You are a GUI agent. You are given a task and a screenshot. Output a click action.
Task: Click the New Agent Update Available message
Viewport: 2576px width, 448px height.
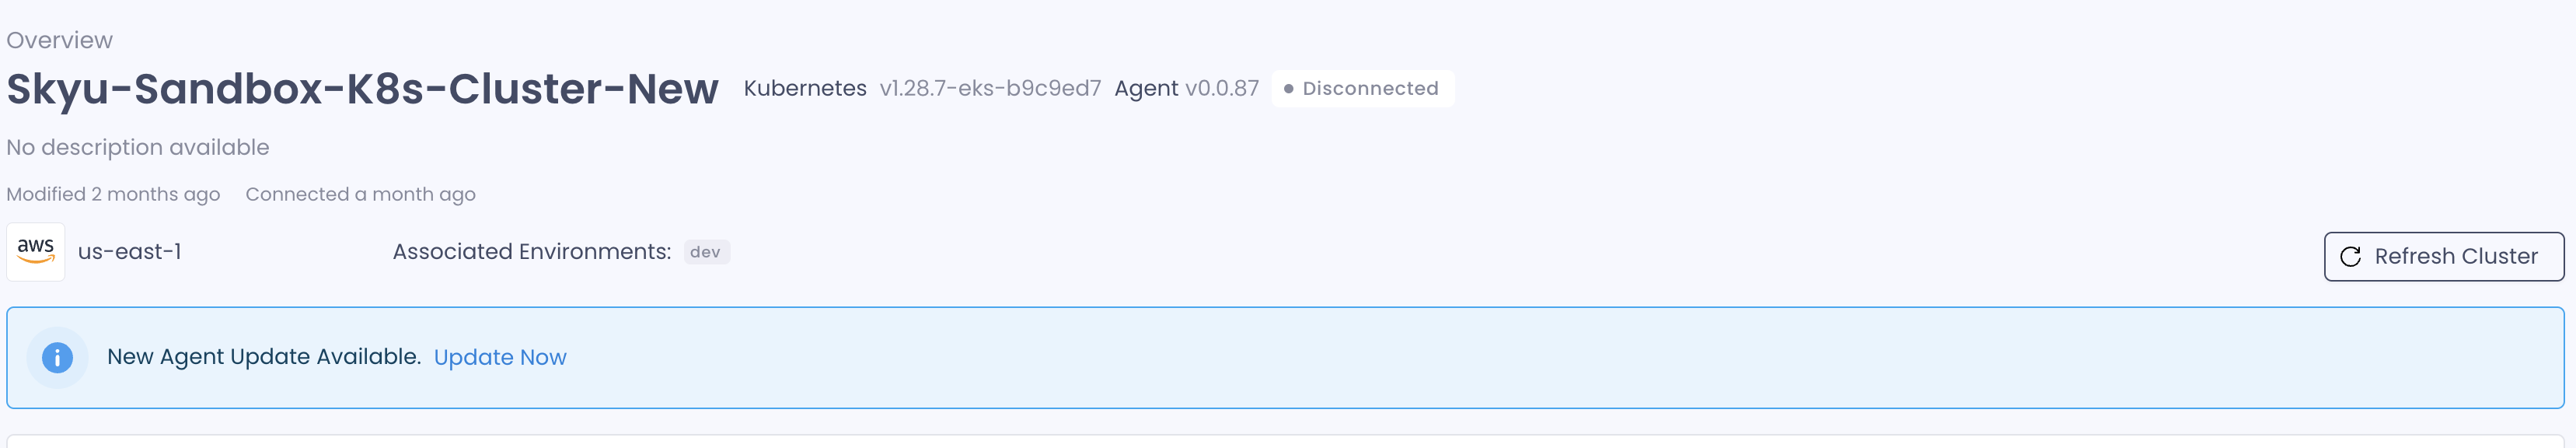click(264, 357)
